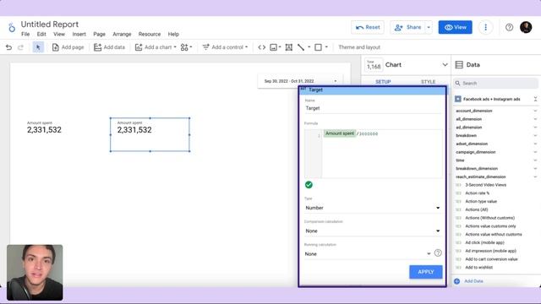The height and width of the screenshot is (304, 541).
Task: Open the date range control dropdown
Action: (300, 81)
